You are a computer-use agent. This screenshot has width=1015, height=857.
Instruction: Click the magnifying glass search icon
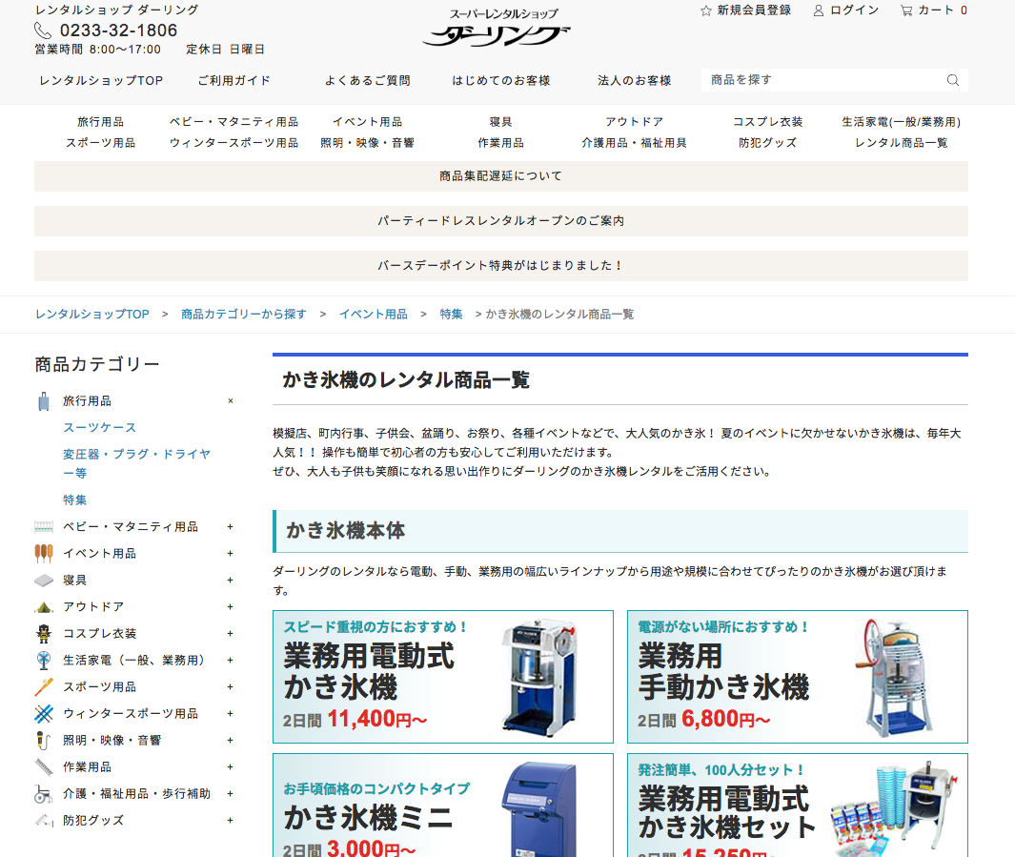952,80
